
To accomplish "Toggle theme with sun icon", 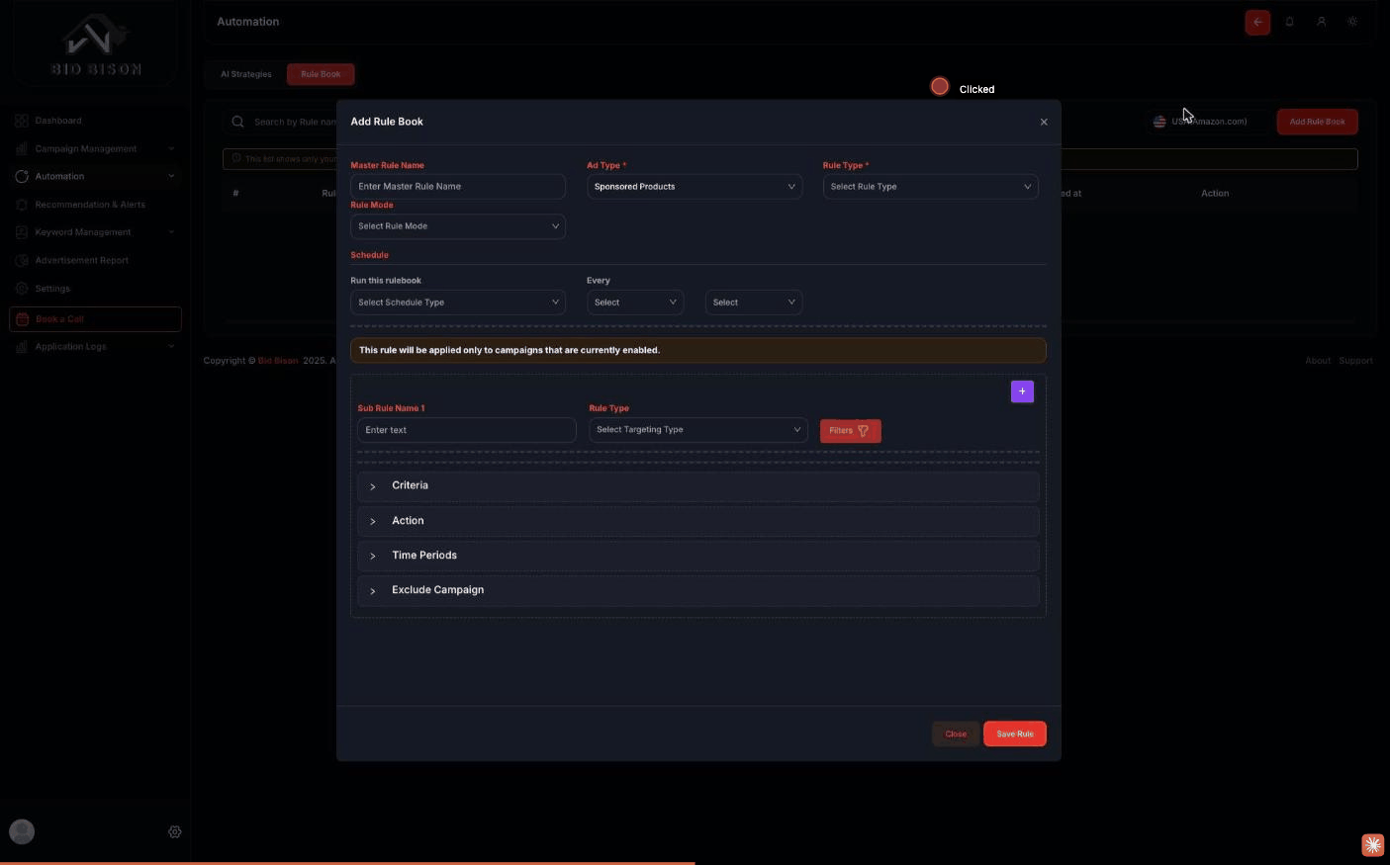I will [x=1352, y=22].
